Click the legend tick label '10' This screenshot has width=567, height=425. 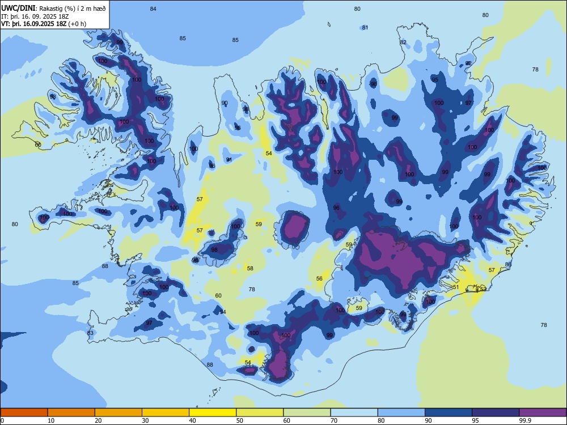click(x=51, y=420)
